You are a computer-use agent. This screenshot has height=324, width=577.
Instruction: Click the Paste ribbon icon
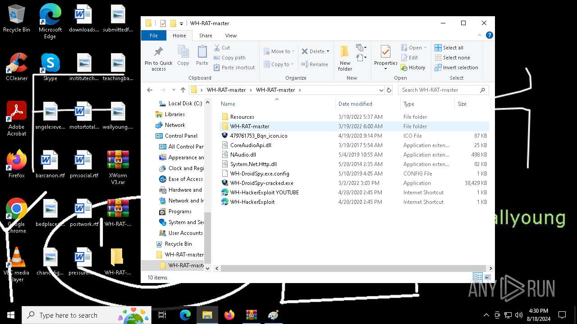202,56
